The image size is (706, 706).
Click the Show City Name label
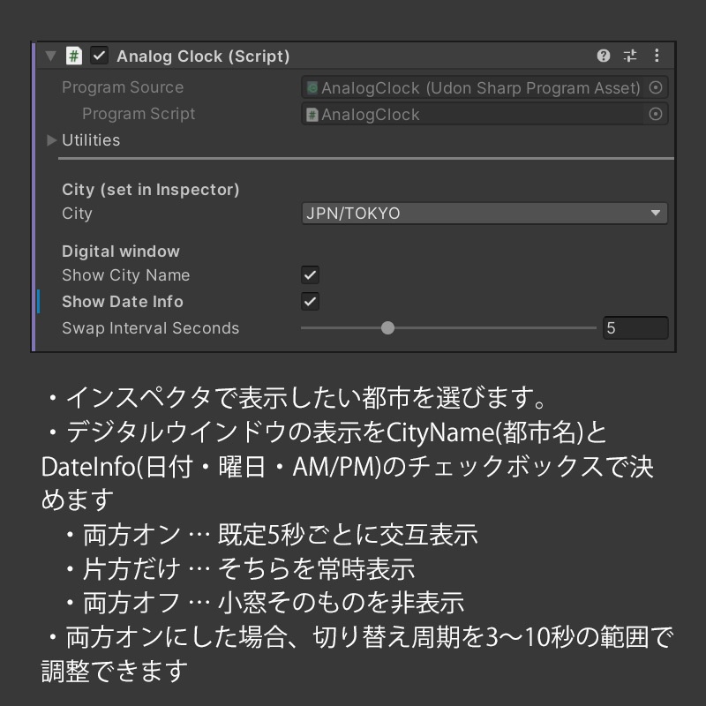coord(125,275)
